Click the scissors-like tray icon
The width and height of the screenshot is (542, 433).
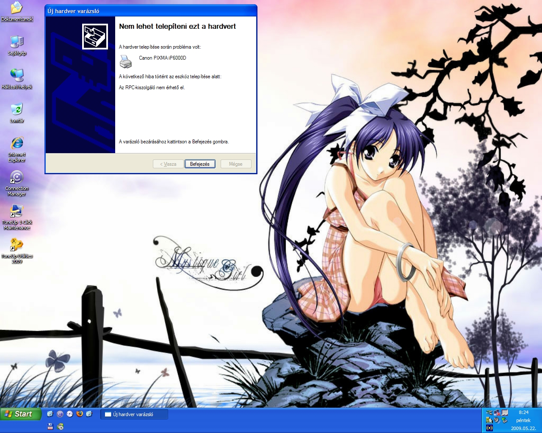[489, 413]
